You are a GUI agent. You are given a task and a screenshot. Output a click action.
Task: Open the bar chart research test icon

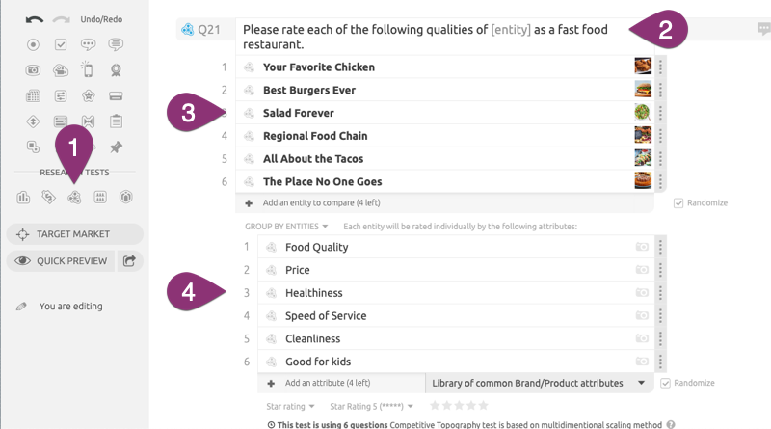23,198
